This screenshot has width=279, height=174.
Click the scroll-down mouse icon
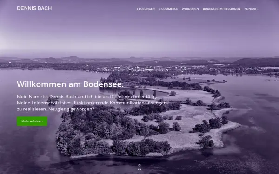pos(139,167)
